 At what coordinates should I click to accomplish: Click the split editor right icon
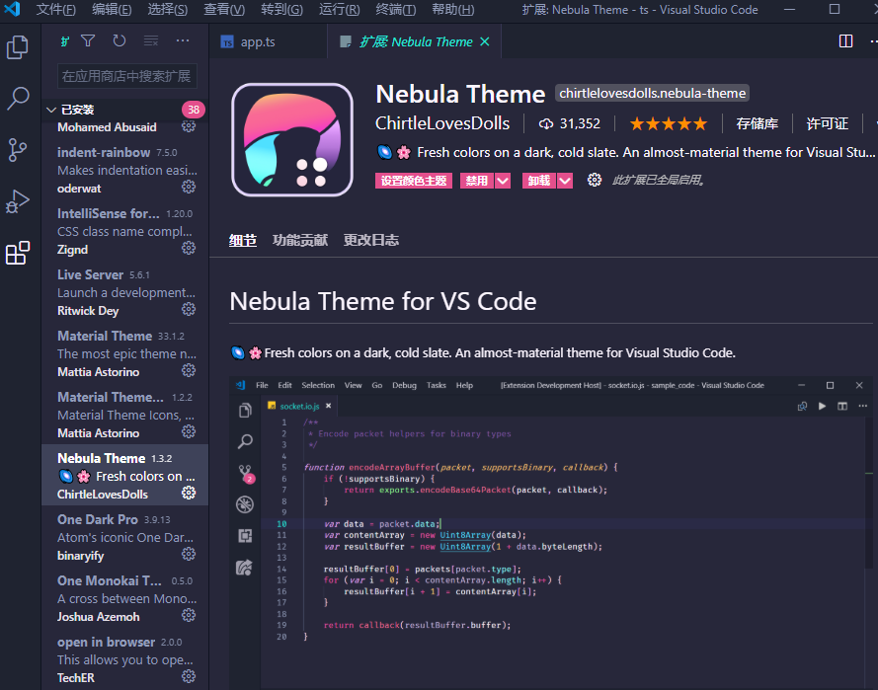tap(845, 41)
